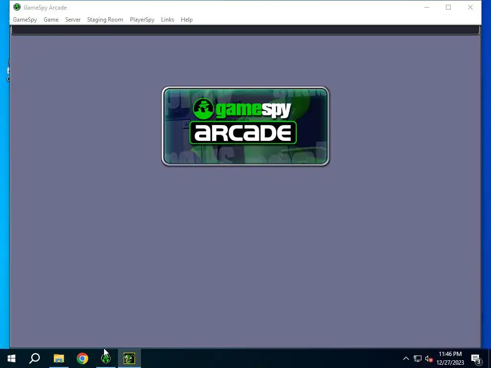Open the GameSpy menu
The height and width of the screenshot is (368, 491).
click(x=25, y=19)
